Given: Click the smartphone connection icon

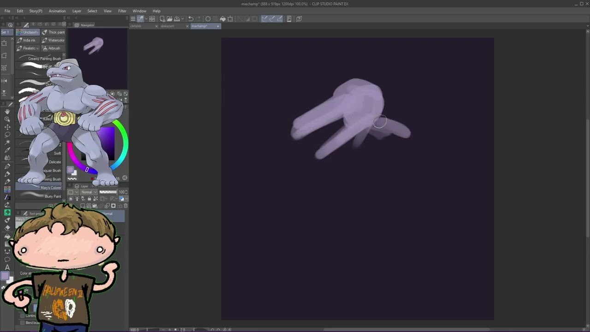Looking at the screenshot, I should click(289, 19).
